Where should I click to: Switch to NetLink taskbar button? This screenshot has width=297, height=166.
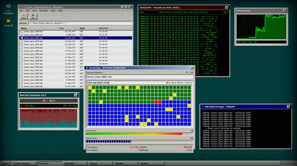(x=101, y=163)
